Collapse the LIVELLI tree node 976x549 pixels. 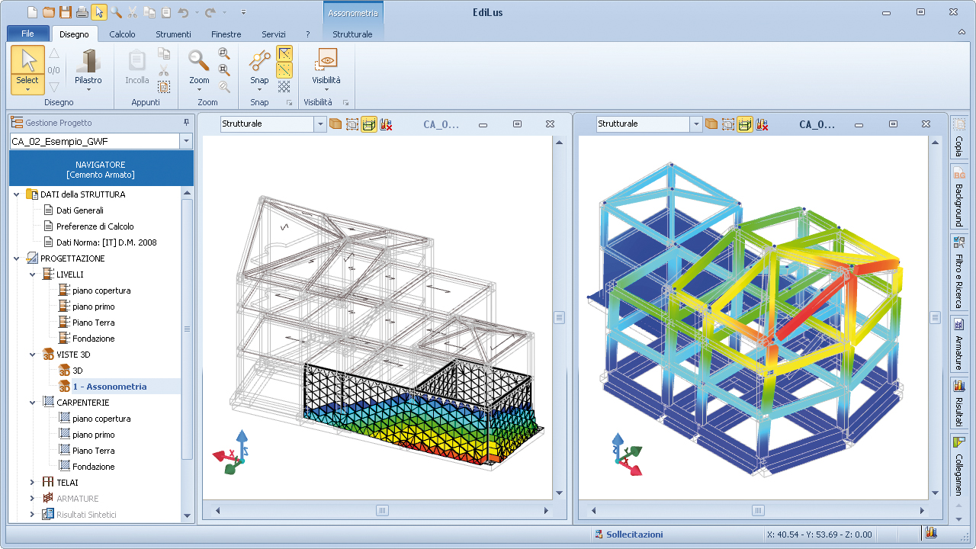(x=32, y=274)
